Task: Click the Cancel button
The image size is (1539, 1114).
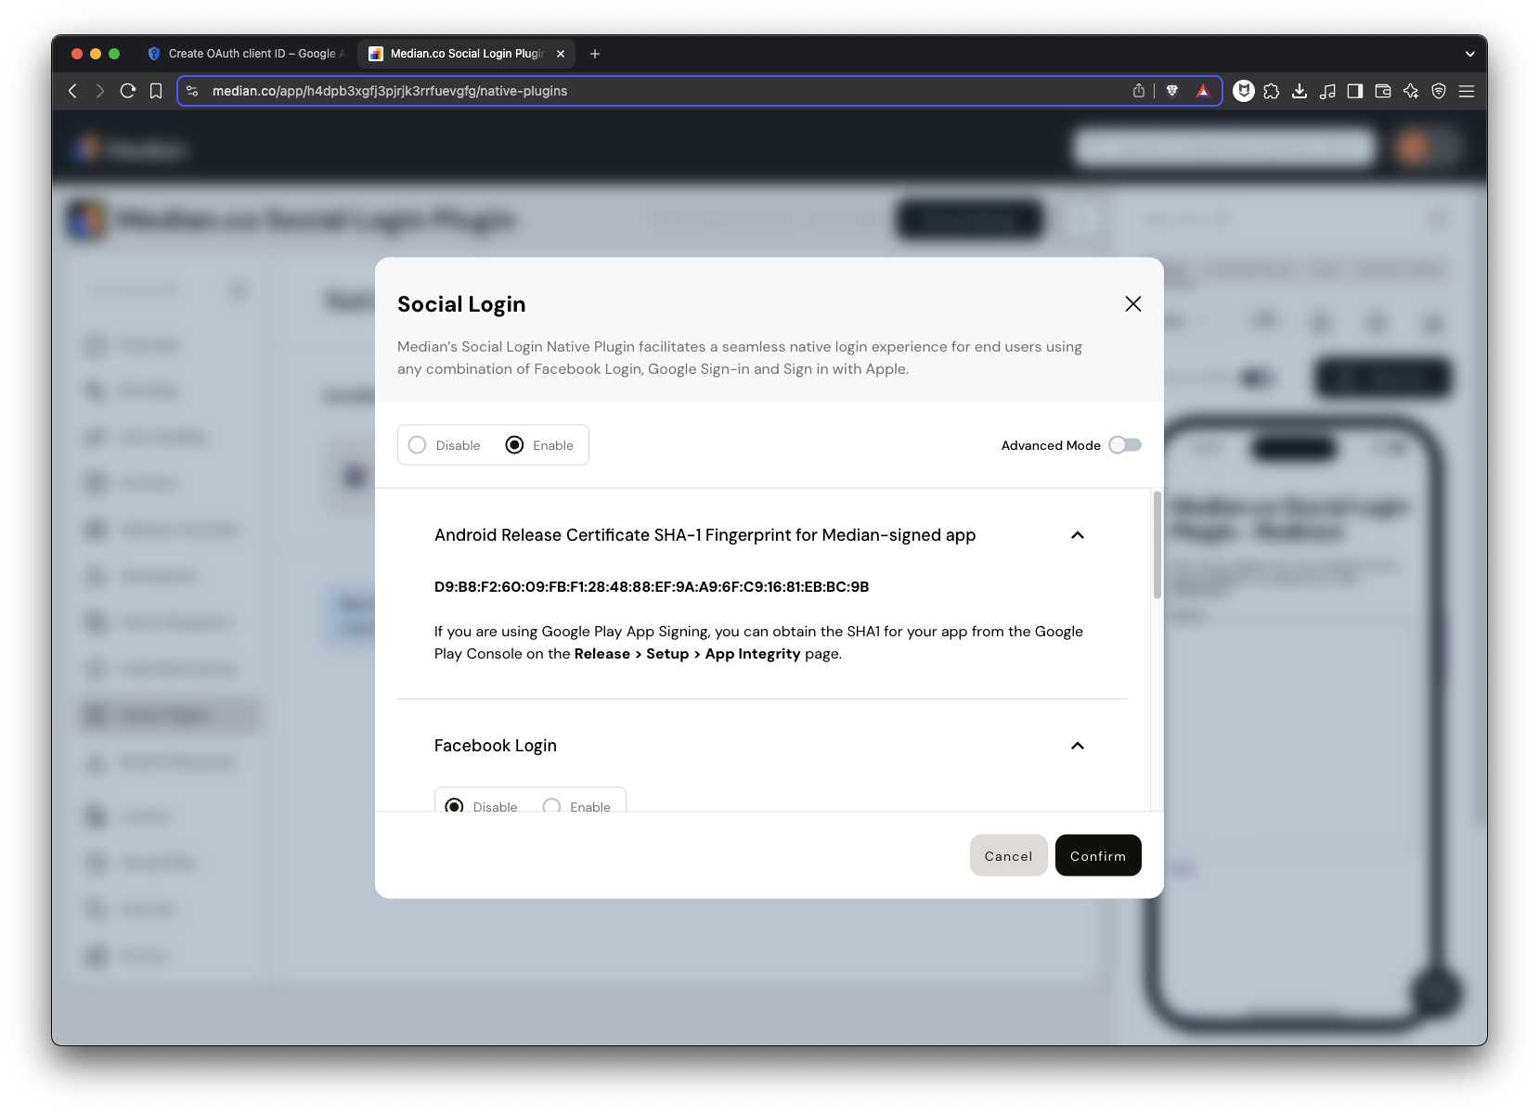Action: (x=1008, y=855)
